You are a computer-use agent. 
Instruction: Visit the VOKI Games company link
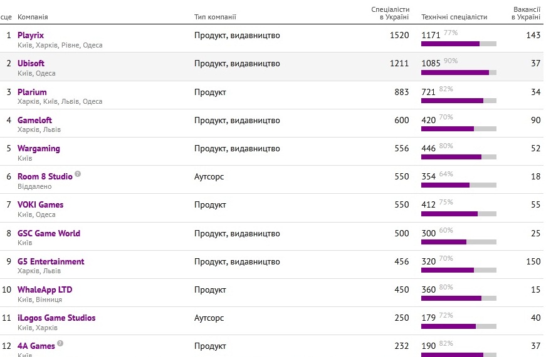coord(40,204)
